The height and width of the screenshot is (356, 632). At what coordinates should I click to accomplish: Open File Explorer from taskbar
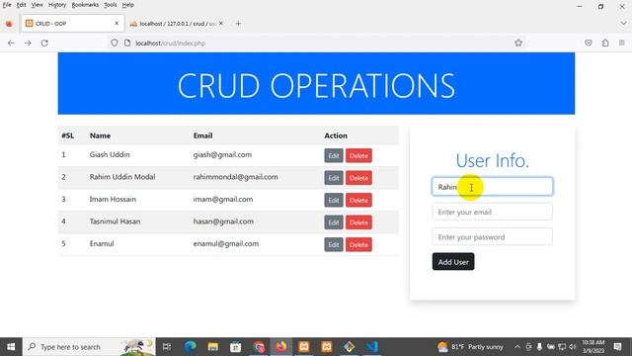tap(213, 347)
